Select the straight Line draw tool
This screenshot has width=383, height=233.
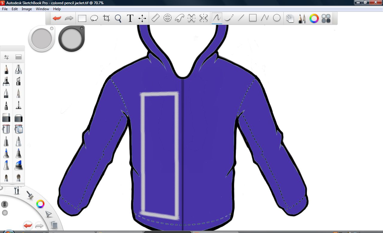[241, 18]
